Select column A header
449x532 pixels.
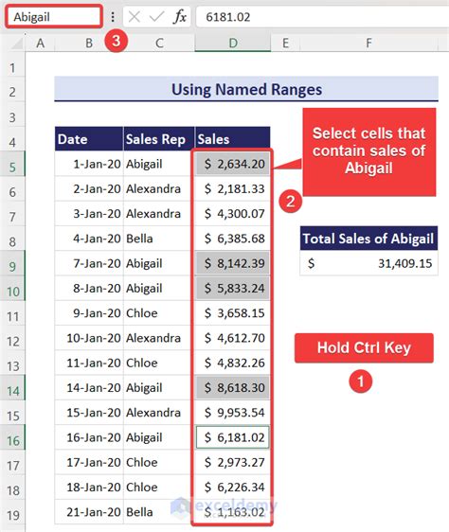coord(40,44)
